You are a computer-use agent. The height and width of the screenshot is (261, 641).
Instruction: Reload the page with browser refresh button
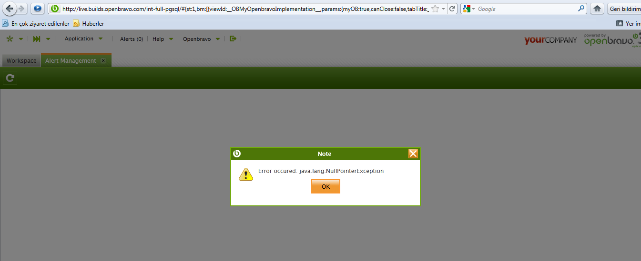point(452,9)
